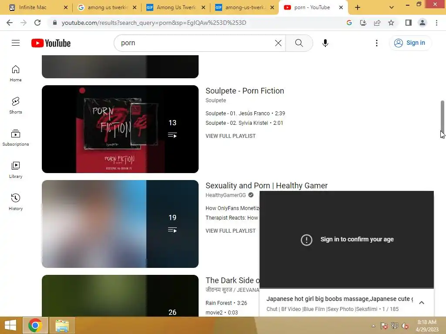
Task: Open the taskbar clock and date
Action: (427, 326)
